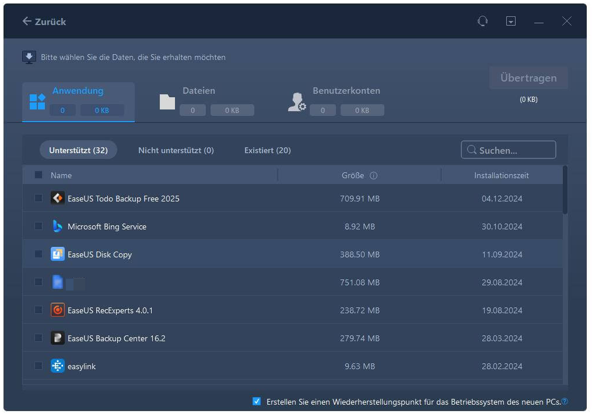Click the download monitor icon beside instructions
This screenshot has width=592, height=414.
click(x=29, y=57)
